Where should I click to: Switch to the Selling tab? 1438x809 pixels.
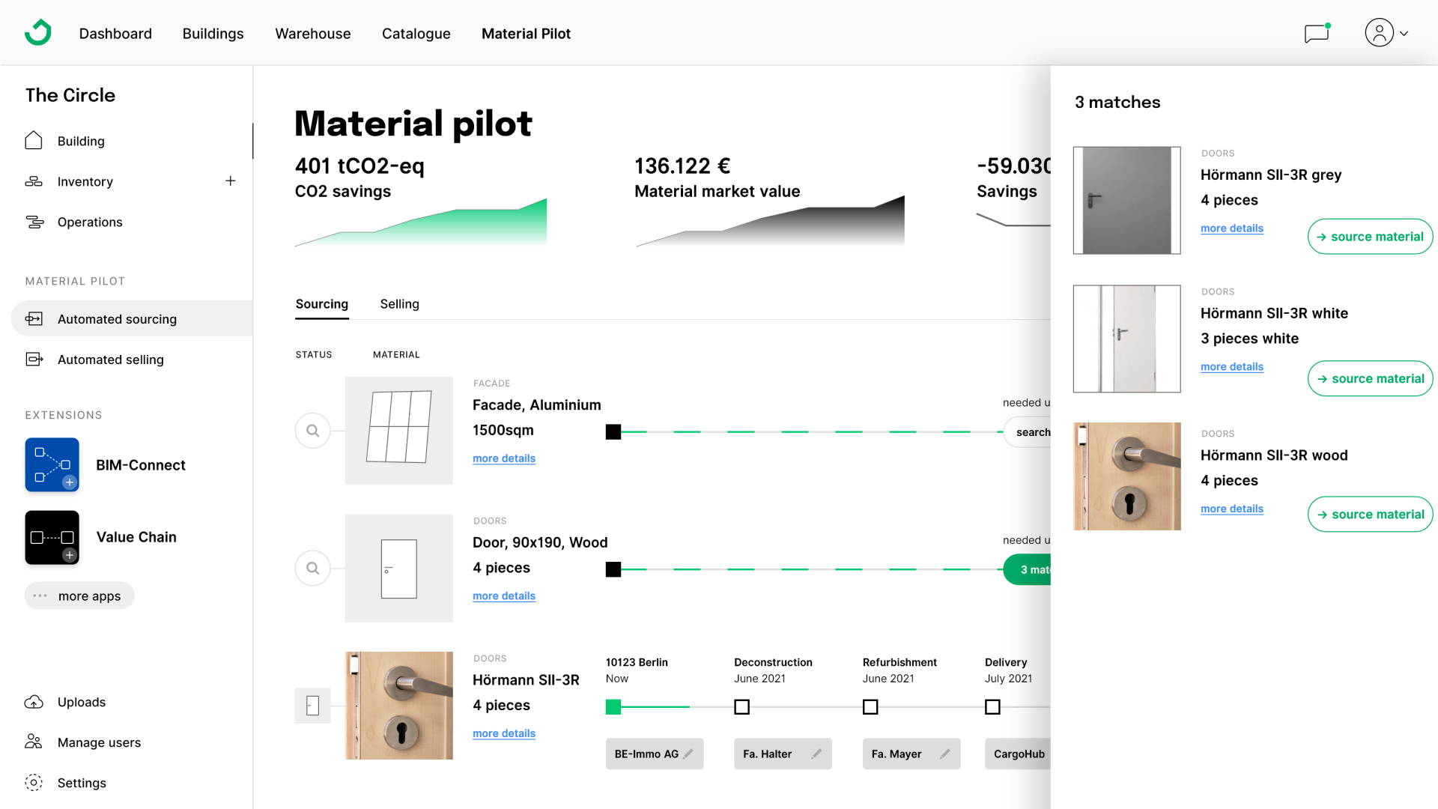pos(399,304)
